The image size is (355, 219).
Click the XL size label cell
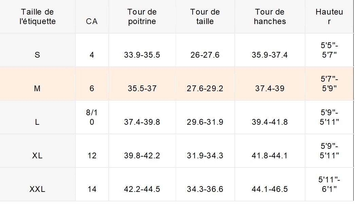[x=37, y=156]
